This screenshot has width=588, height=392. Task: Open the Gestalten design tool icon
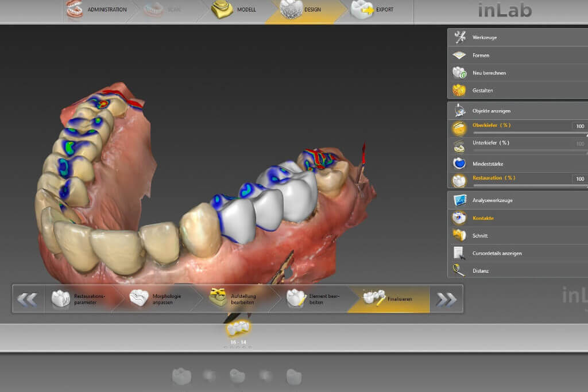coord(459,91)
